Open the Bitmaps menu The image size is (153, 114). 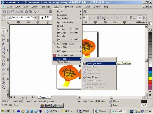point(69,7)
